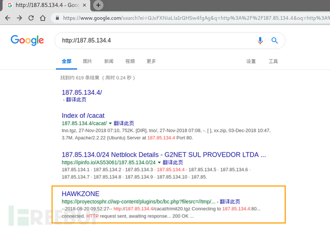Screen dimensions: 330x229
Task: Switch to the 视频 tab
Action: tap(130, 61)
